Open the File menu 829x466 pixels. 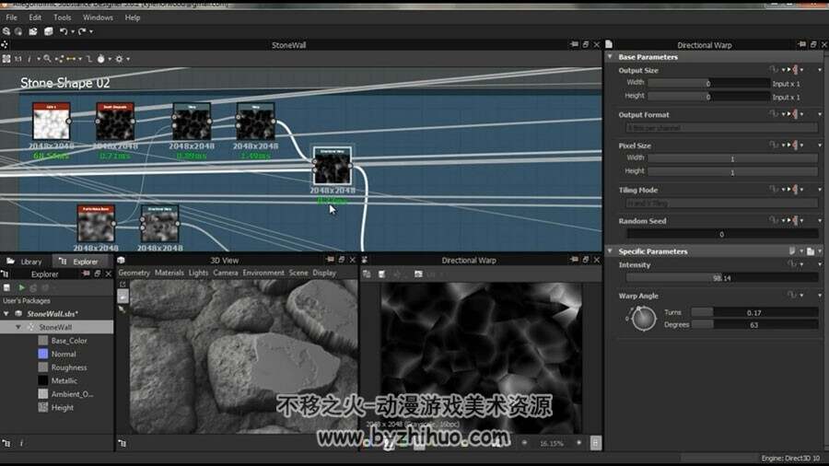click(11, 17)
